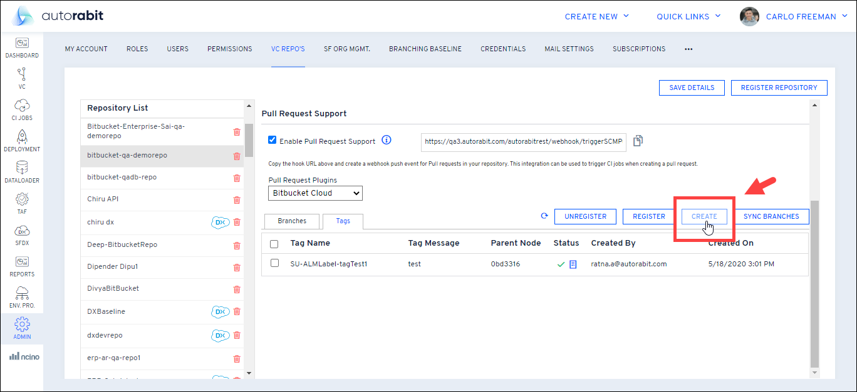Click info icon next to Pull Request Support
This screenshot has width=857, height=392.
click(387, 141)
